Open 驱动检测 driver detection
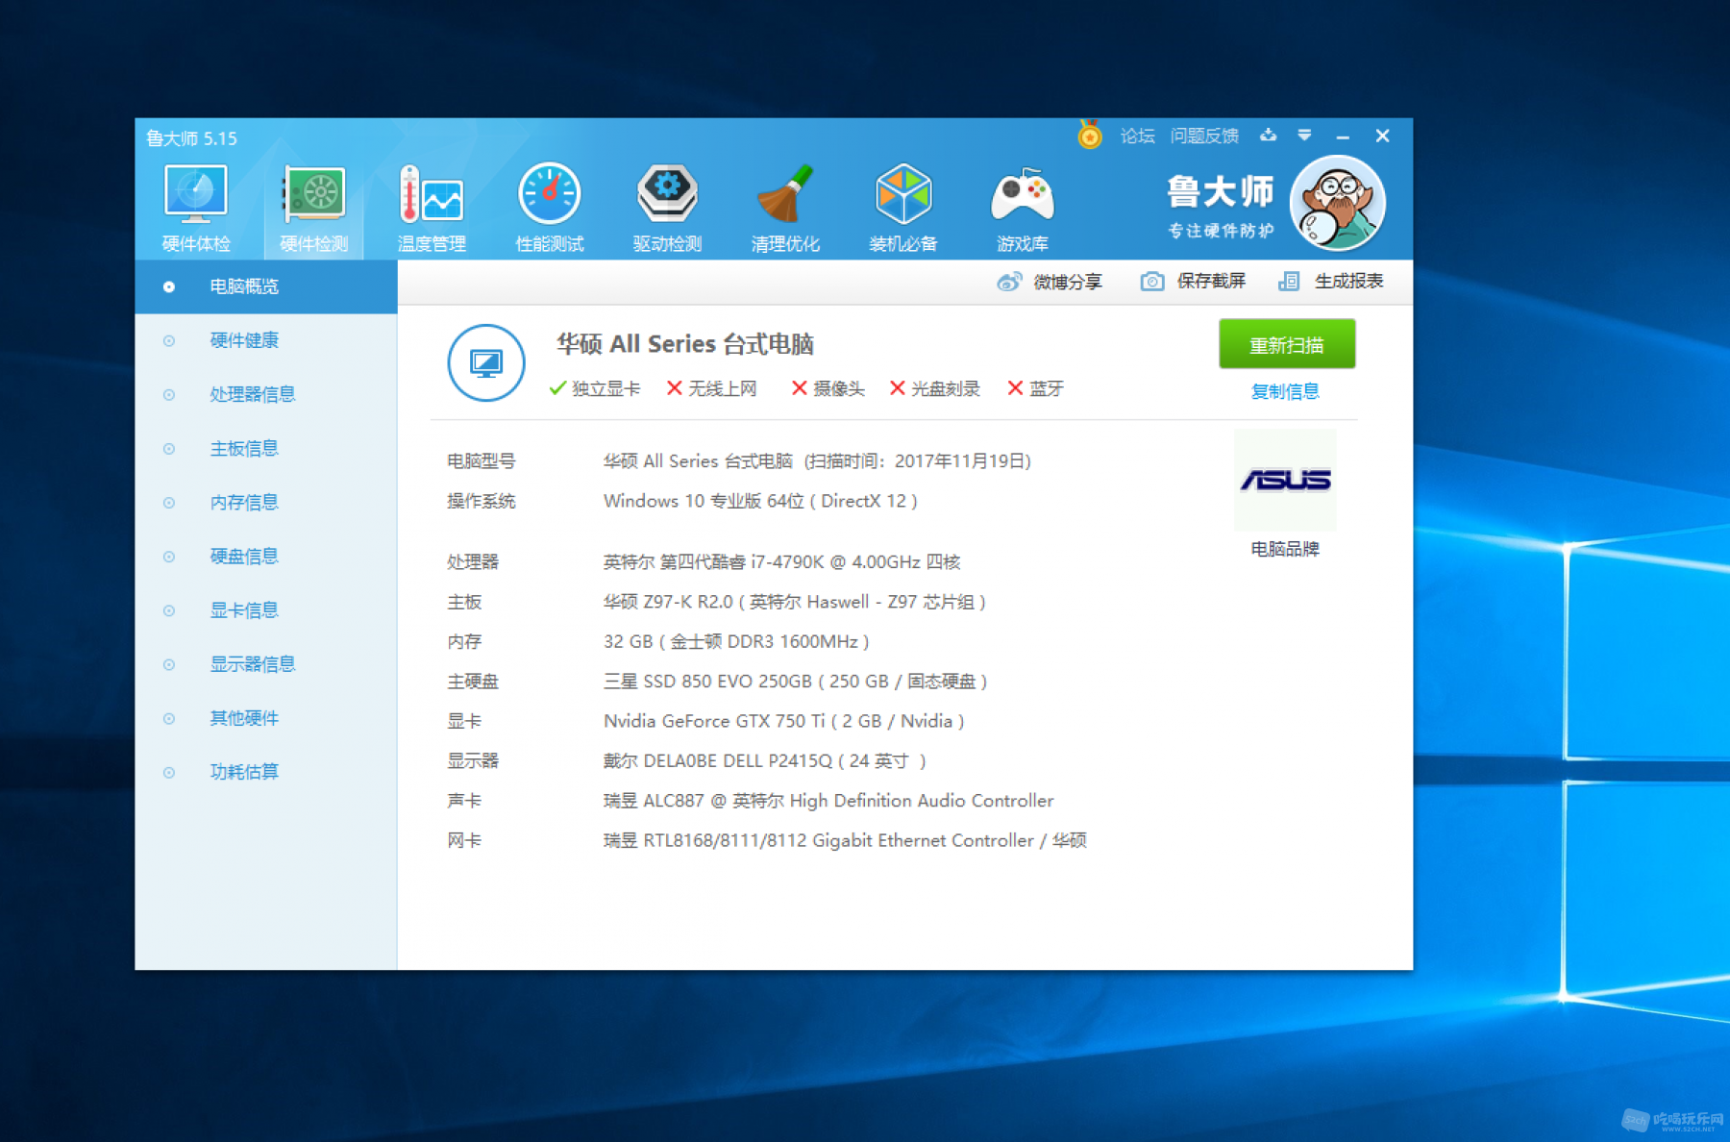Viewport: 1730px width, 1142px height. coord(667,209)
